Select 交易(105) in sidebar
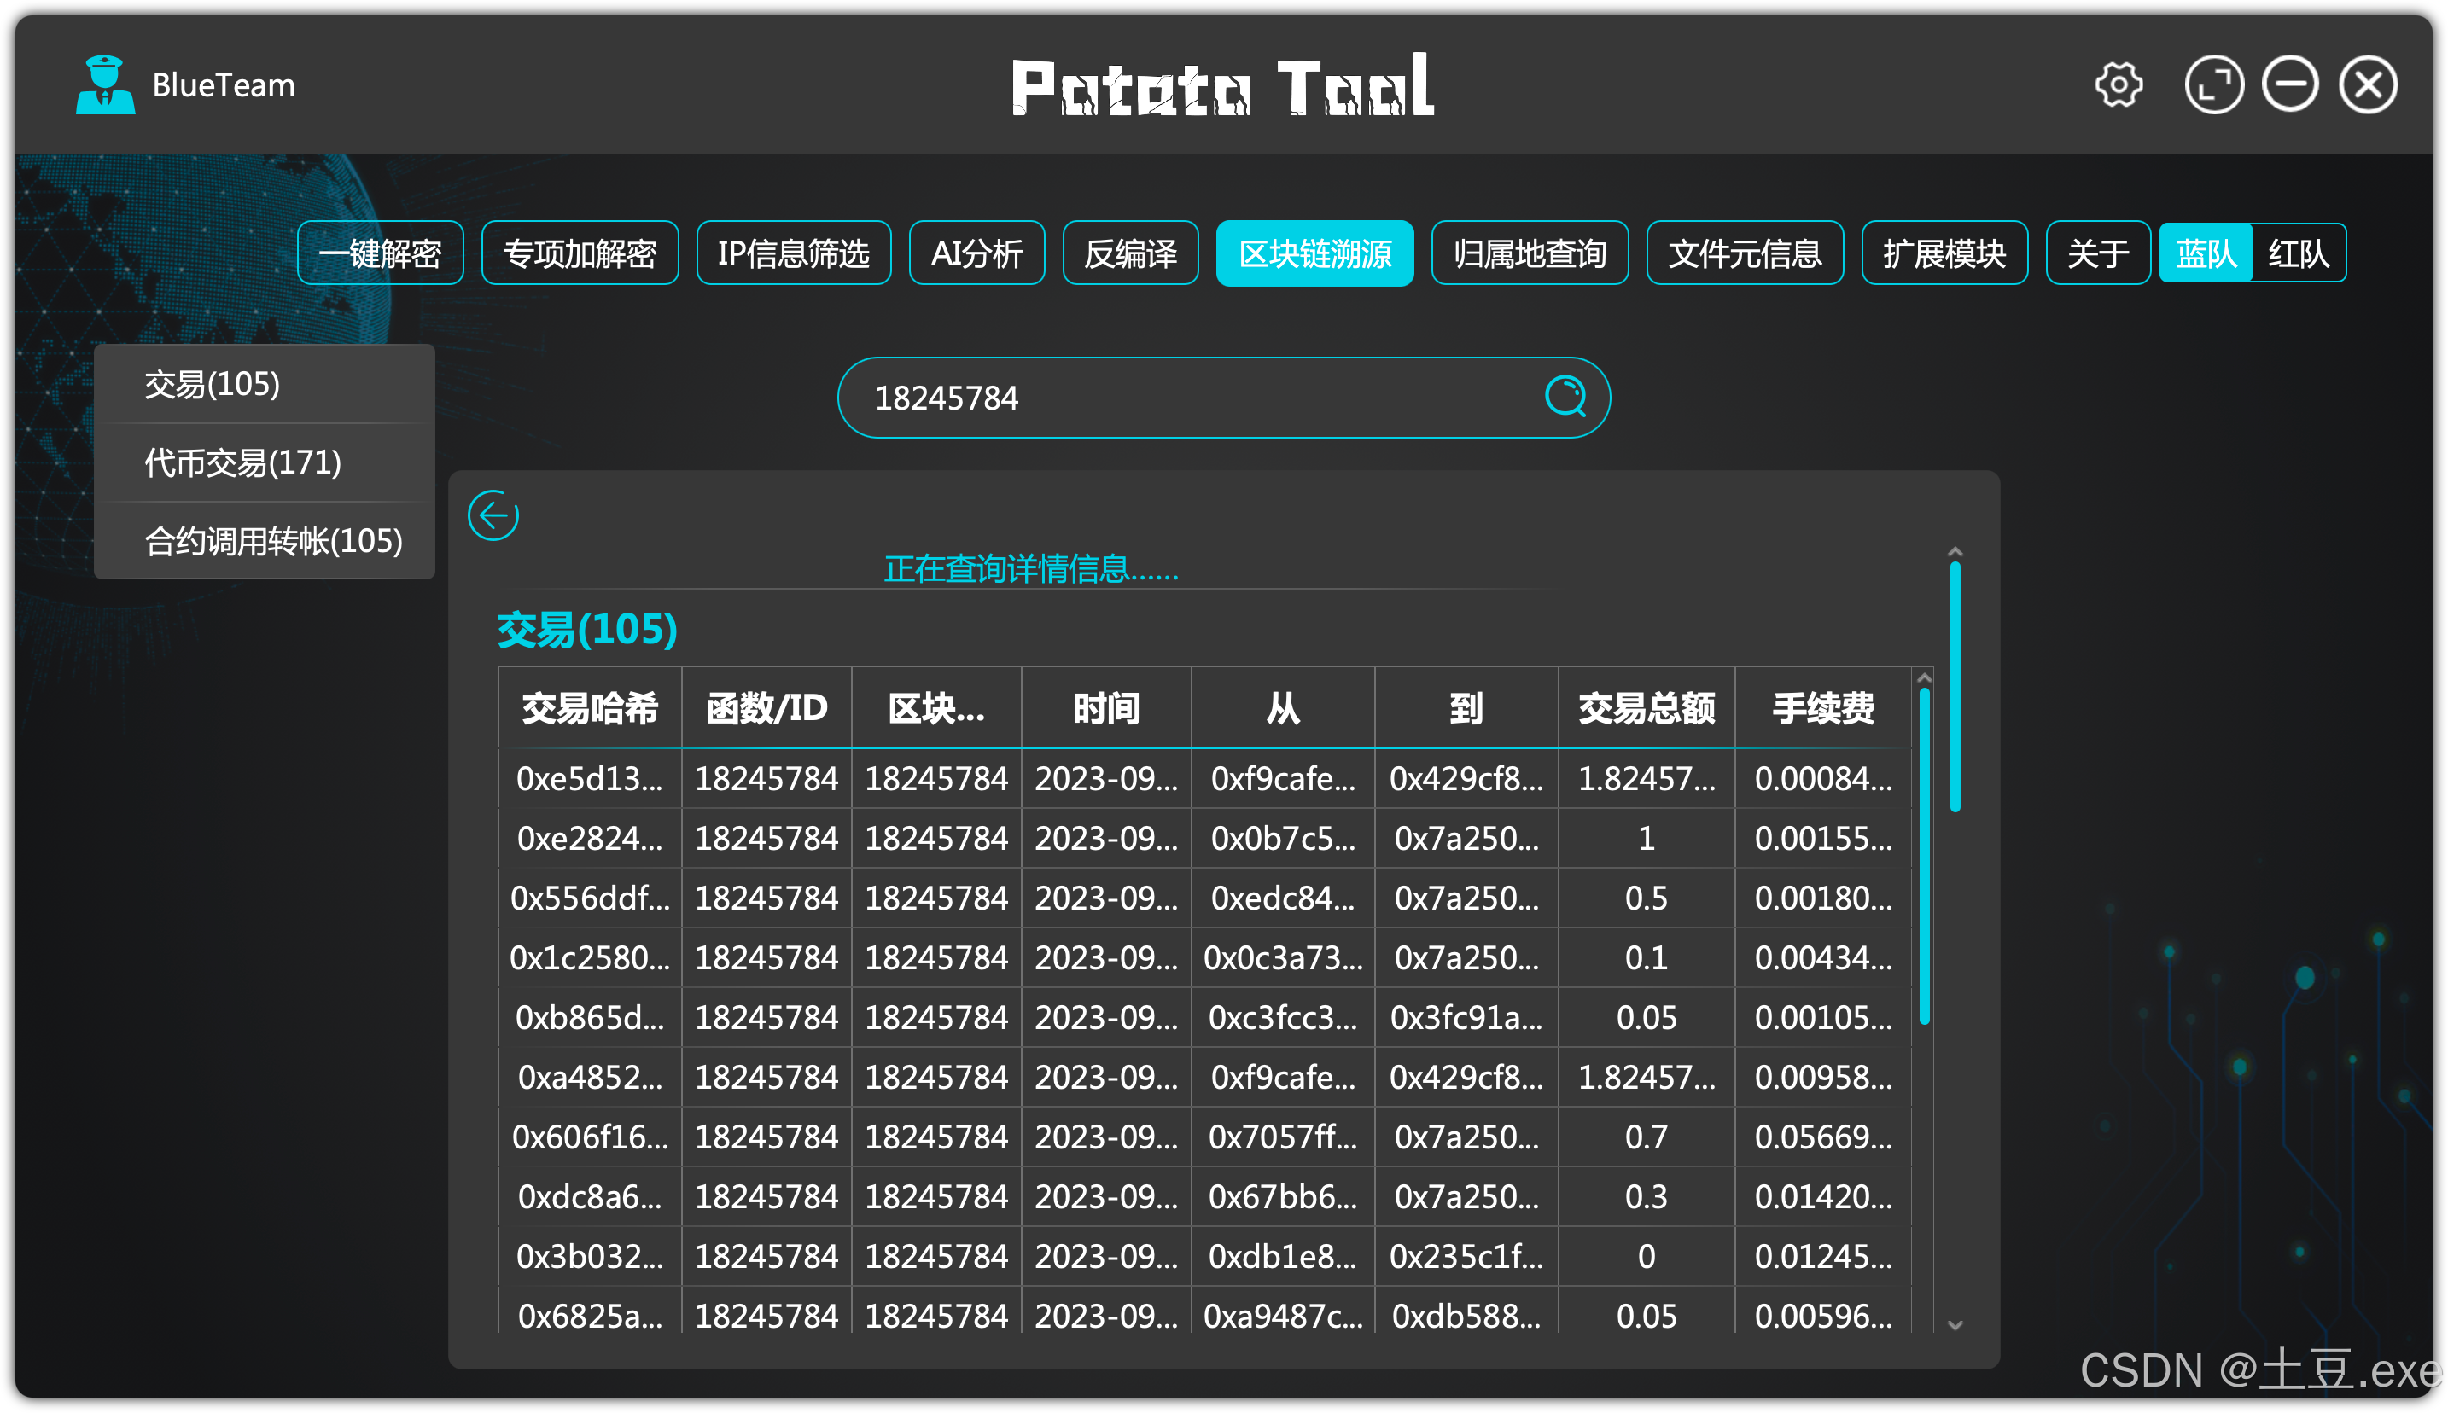Screen dimensions: 2448x1413 click(212, 384)
